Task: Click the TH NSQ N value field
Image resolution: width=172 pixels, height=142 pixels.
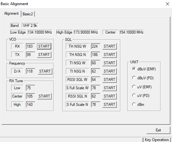Action: (x=95, y=55)
